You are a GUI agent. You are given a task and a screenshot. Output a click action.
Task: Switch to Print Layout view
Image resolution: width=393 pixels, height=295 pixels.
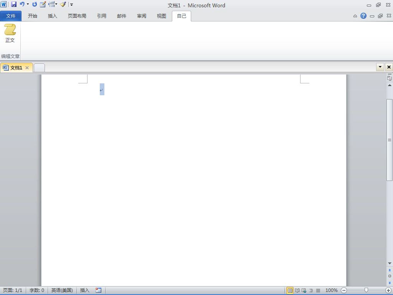point(290,290)
